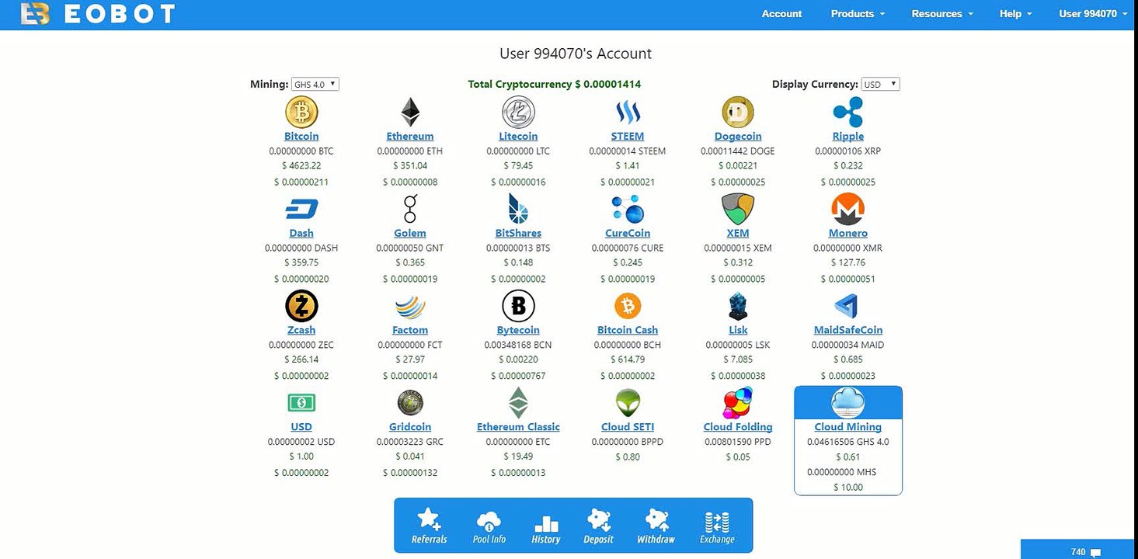Go to the Account page
The height and width of the screenshot is (559, 1138).
[x=781, y=14]
